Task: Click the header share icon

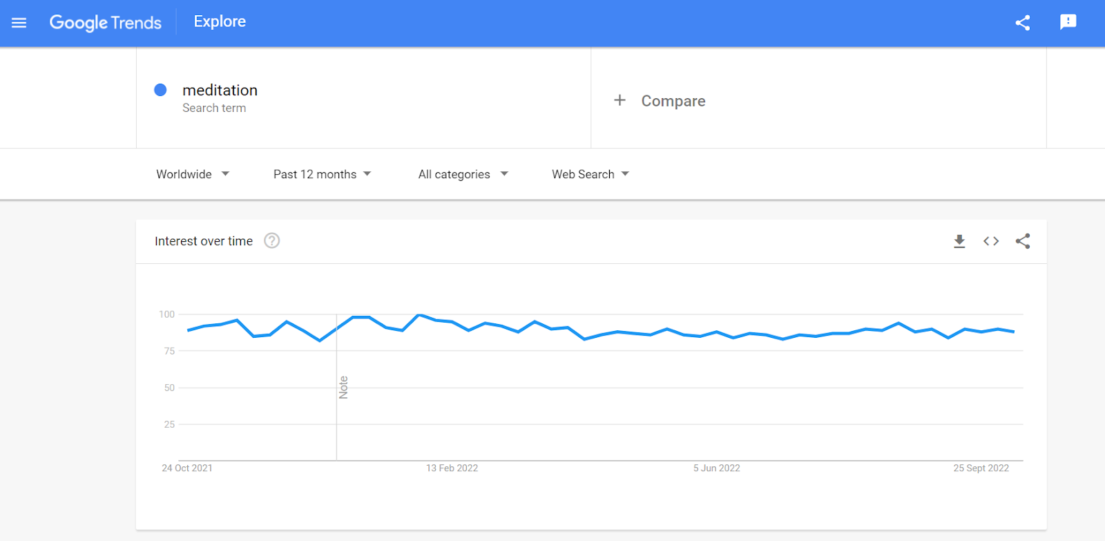Action: 1023,23
